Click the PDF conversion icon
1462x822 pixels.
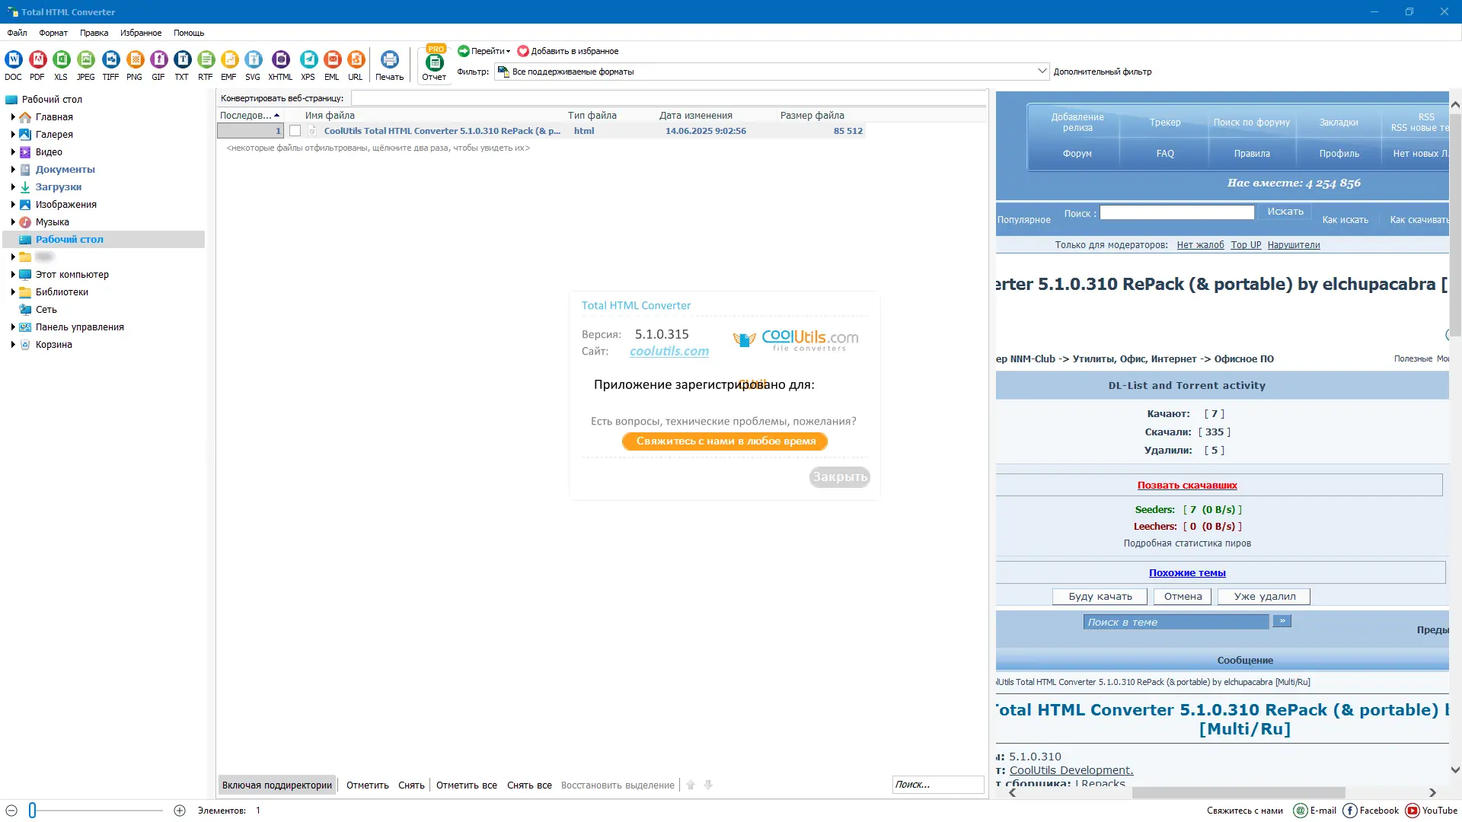37,60
